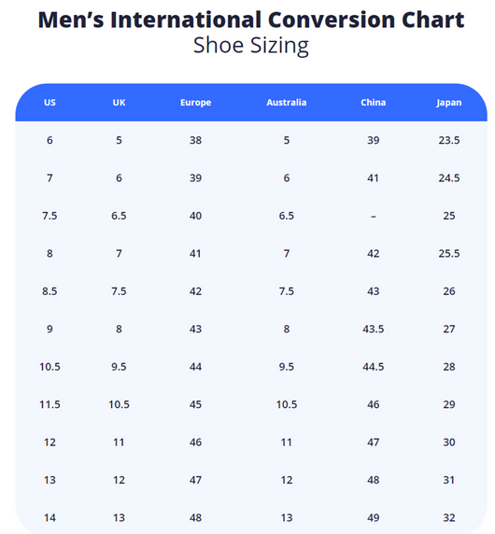495x534 pixels.
Task: Select the China column header
Action: coord(373,103)
